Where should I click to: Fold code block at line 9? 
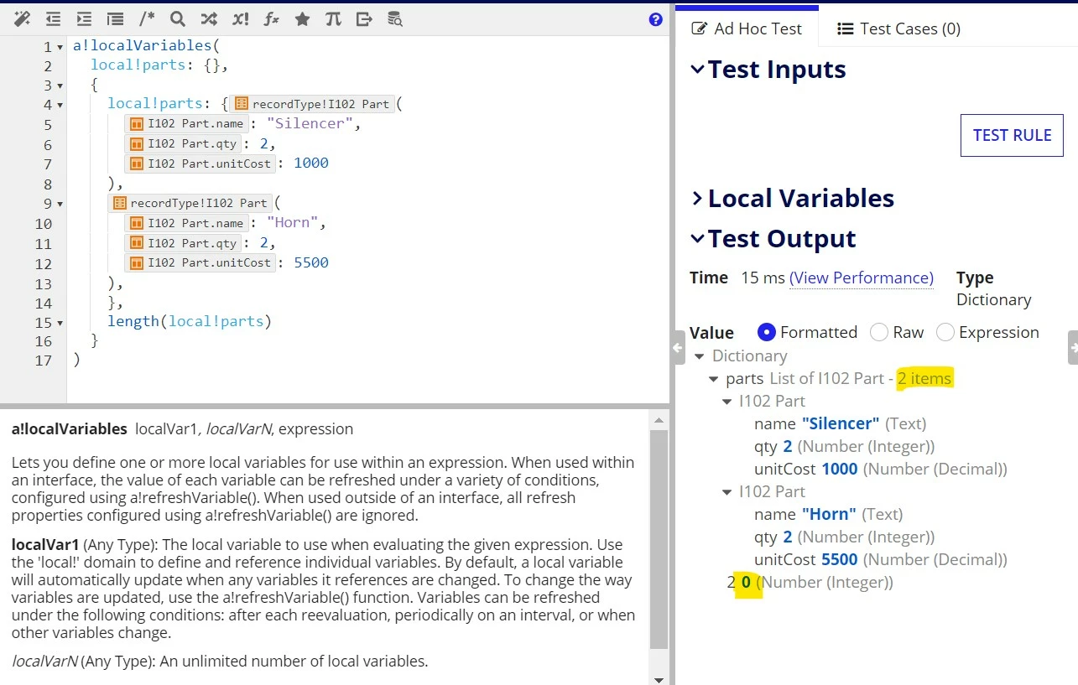60,205
